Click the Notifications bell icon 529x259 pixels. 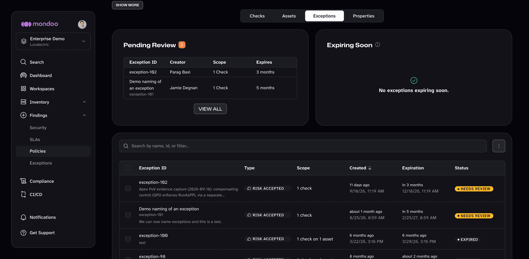pos(24,217)
